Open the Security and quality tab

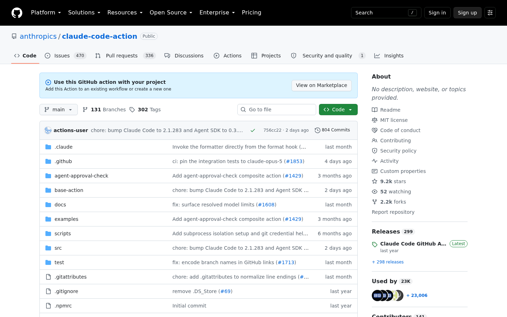[x=328, y=56]
